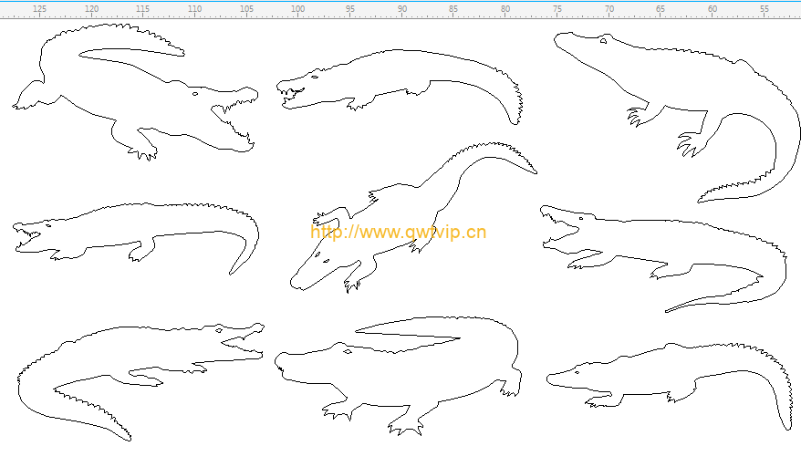Select middle-right crocodile with tail tucked underneath
Screen dimensions: 801x467
[663, 259]
